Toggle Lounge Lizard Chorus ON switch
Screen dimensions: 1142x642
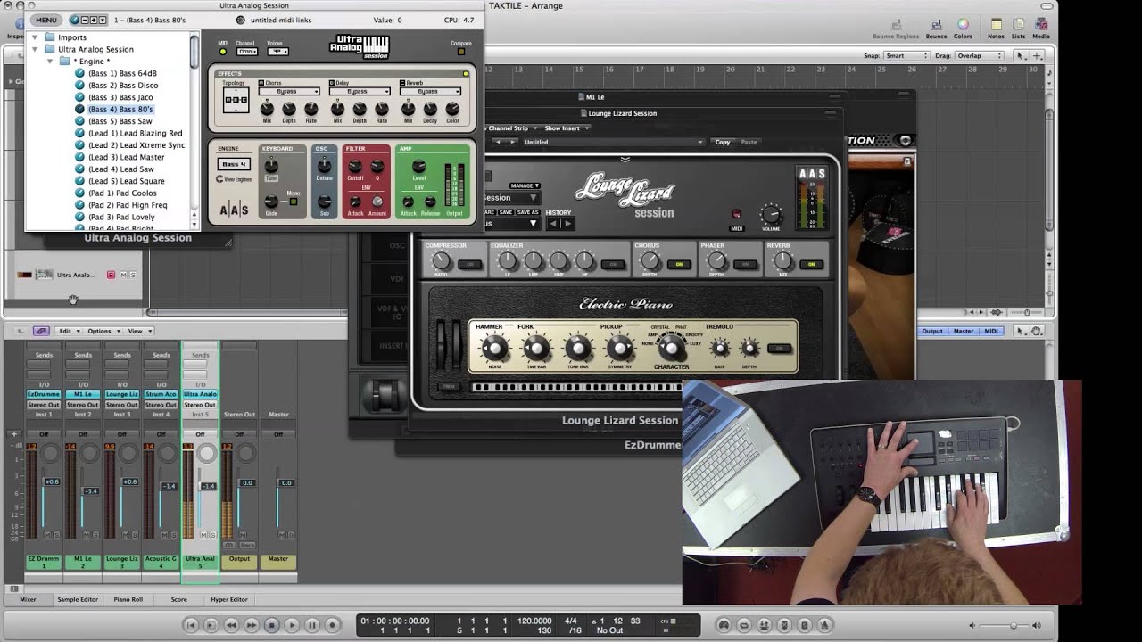tap(679, 264)
